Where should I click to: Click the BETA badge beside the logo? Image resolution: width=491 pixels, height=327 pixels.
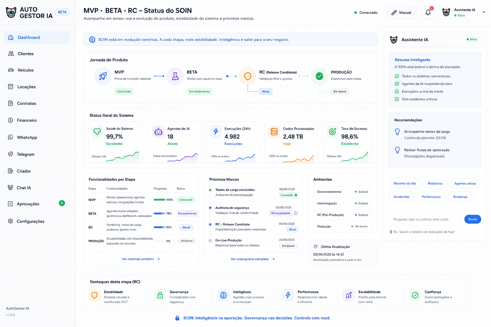62,12
